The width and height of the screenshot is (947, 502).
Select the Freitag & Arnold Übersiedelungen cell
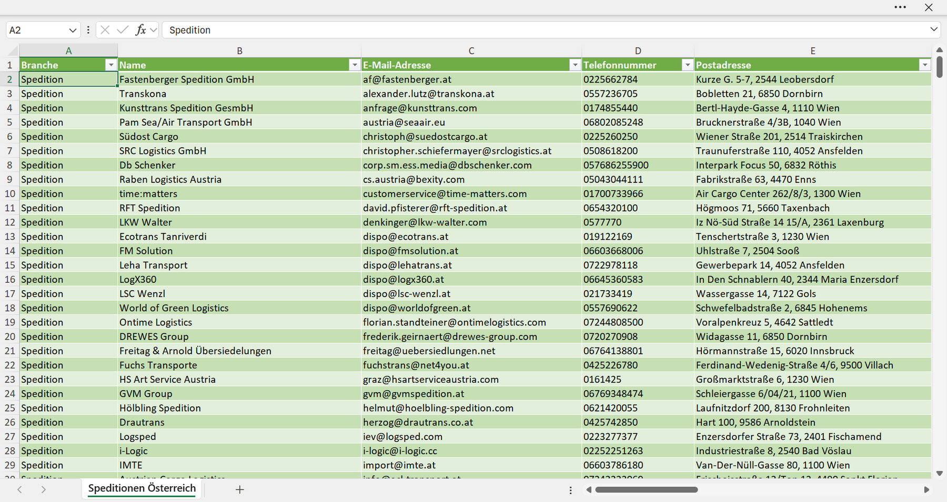(x=239, y=351)
